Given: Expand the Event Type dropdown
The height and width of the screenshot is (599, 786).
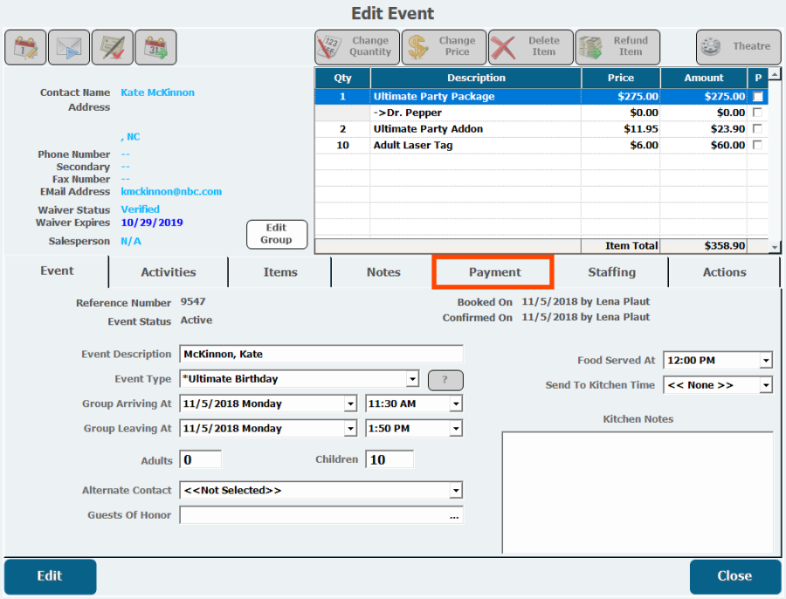Looking at the screenshot, I should pos(412,380).
